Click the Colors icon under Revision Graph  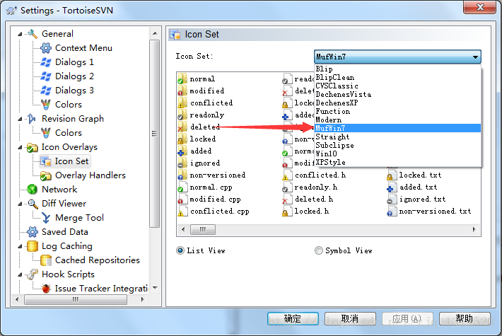coord(46,132)
